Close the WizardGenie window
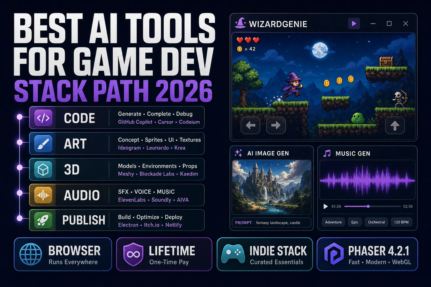This screenshot has height=287, width=431. point(405,24)
